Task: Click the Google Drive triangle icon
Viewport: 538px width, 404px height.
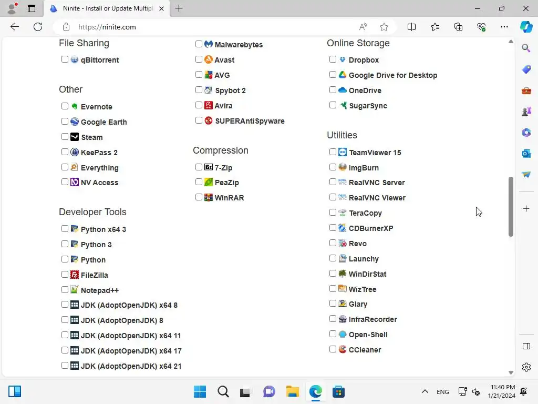Action: pyautogui.click(x=343, y=75)
